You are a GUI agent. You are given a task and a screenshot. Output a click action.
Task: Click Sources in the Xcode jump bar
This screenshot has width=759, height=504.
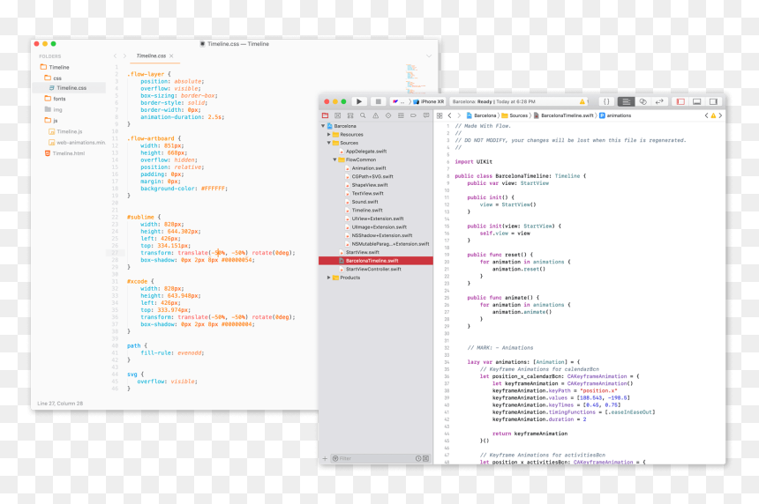[x=515, y=115]
